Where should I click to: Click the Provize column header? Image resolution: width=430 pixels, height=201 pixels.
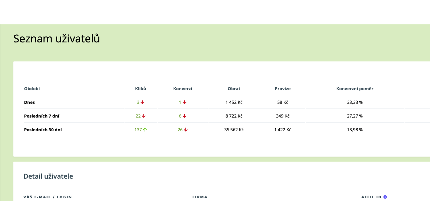point(283,88)
